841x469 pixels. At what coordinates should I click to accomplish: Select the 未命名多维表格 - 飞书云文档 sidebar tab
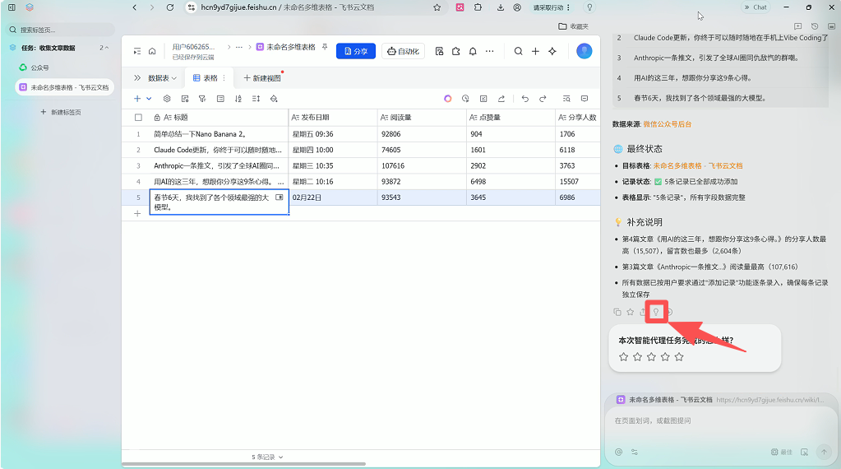click(64, 87)
